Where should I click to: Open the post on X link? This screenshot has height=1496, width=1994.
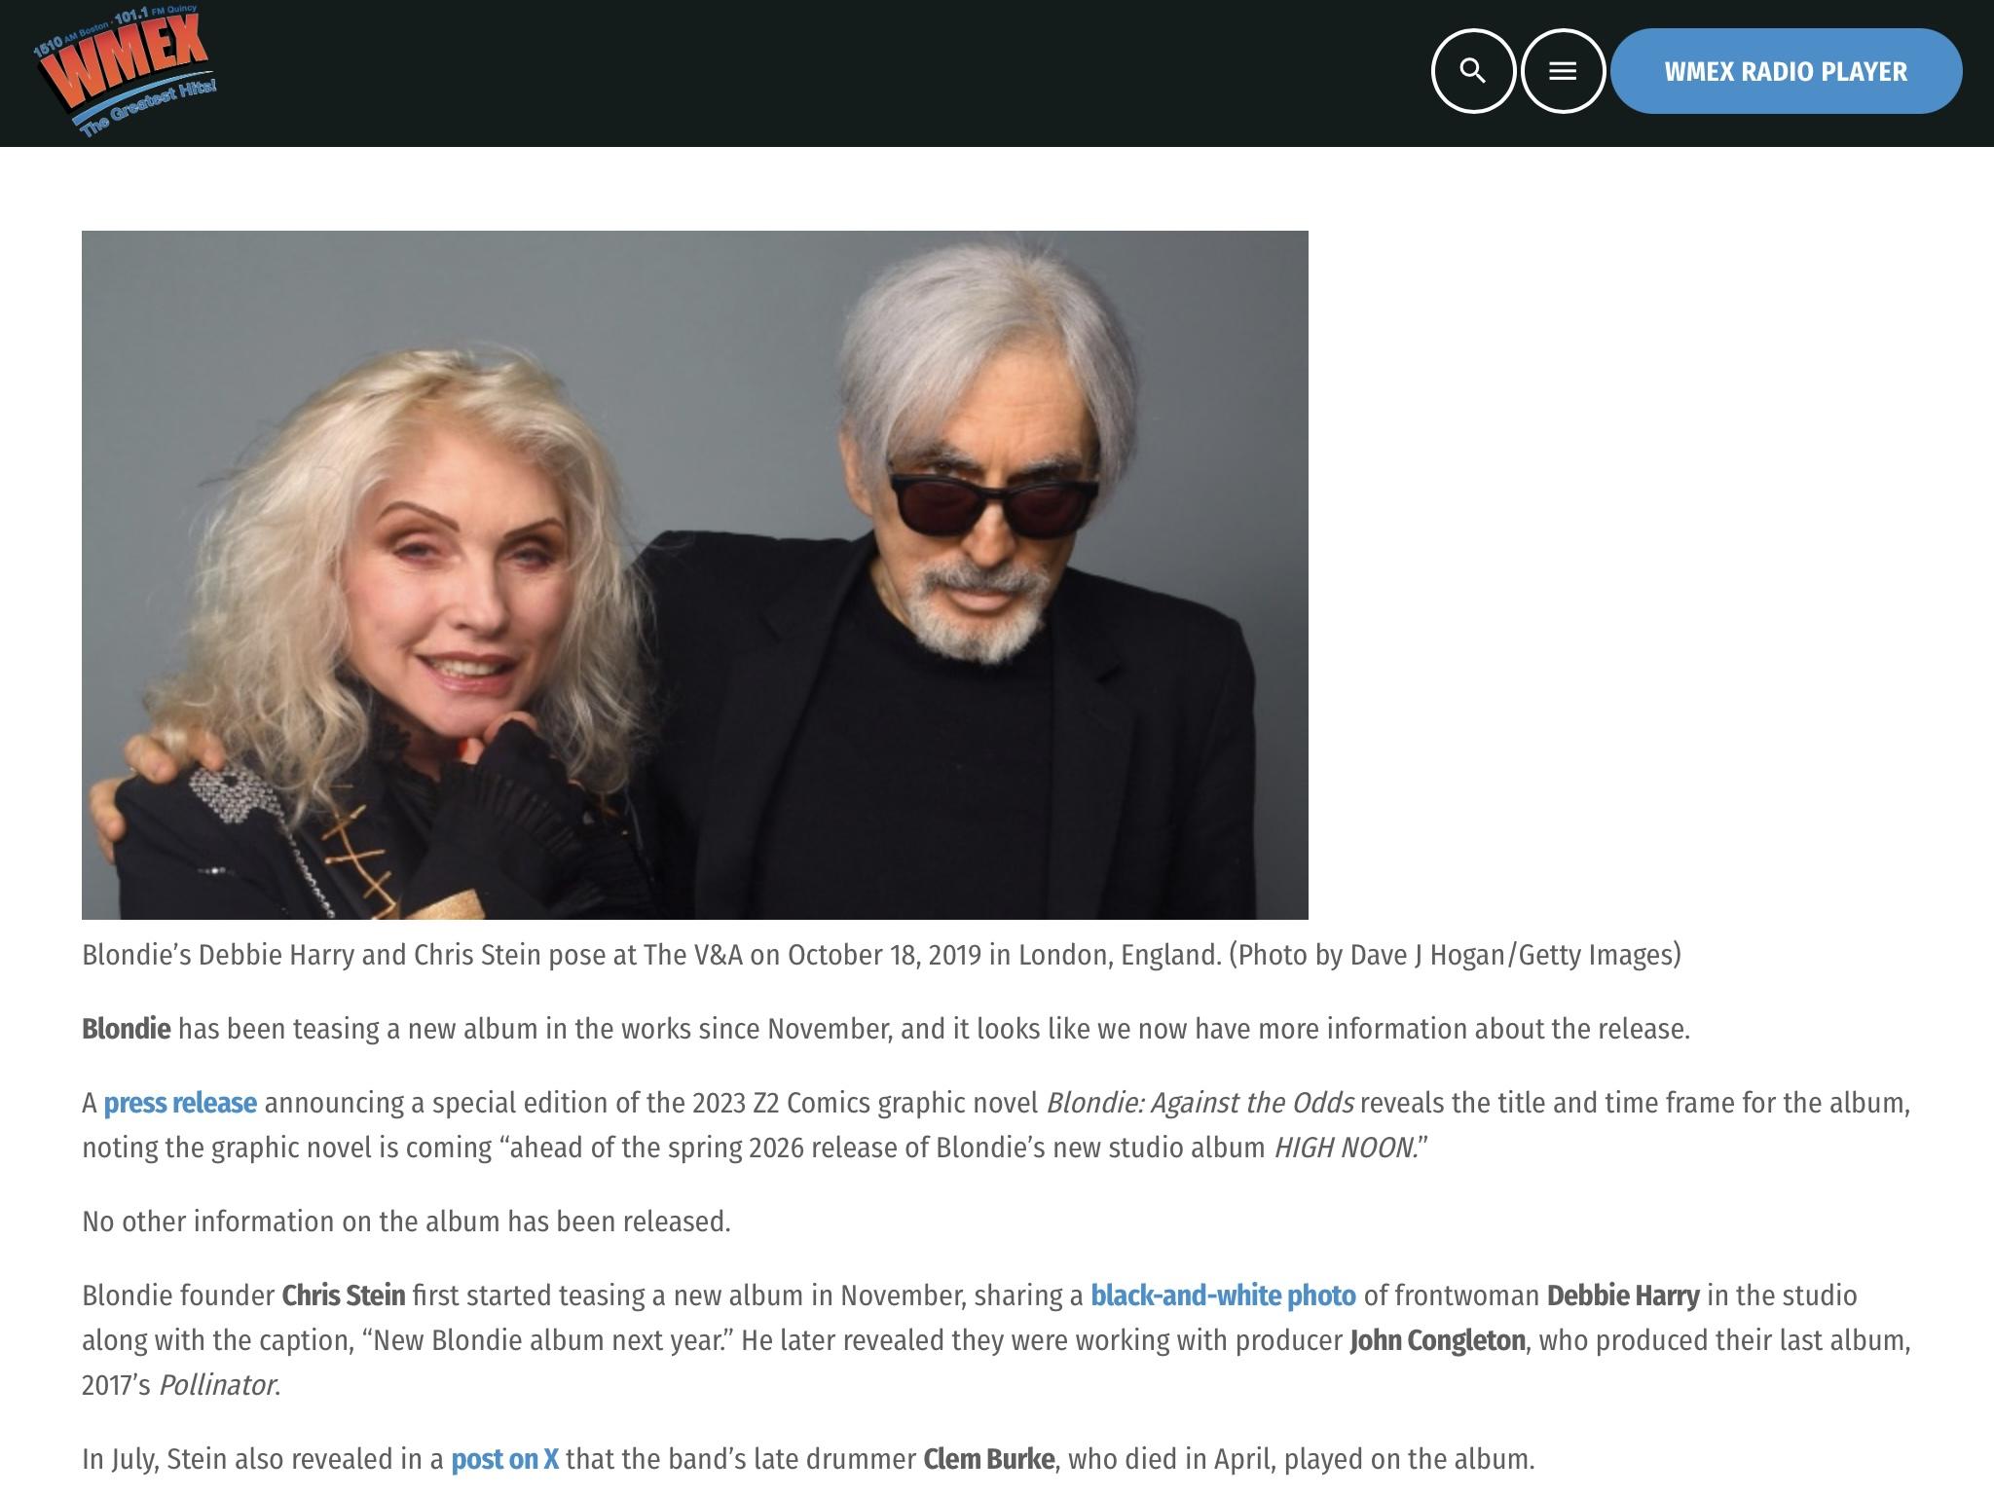coord(504,1459)
